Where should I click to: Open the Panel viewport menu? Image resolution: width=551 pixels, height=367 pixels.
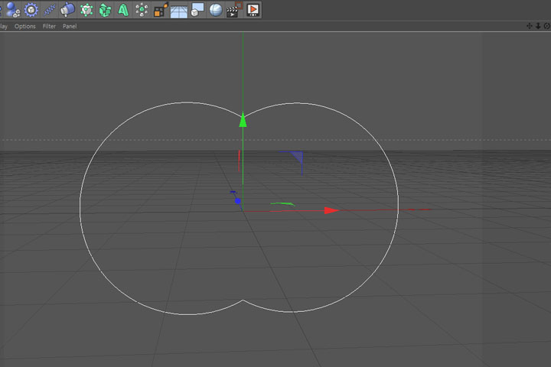pyautogui.click(x=70, y=26)
